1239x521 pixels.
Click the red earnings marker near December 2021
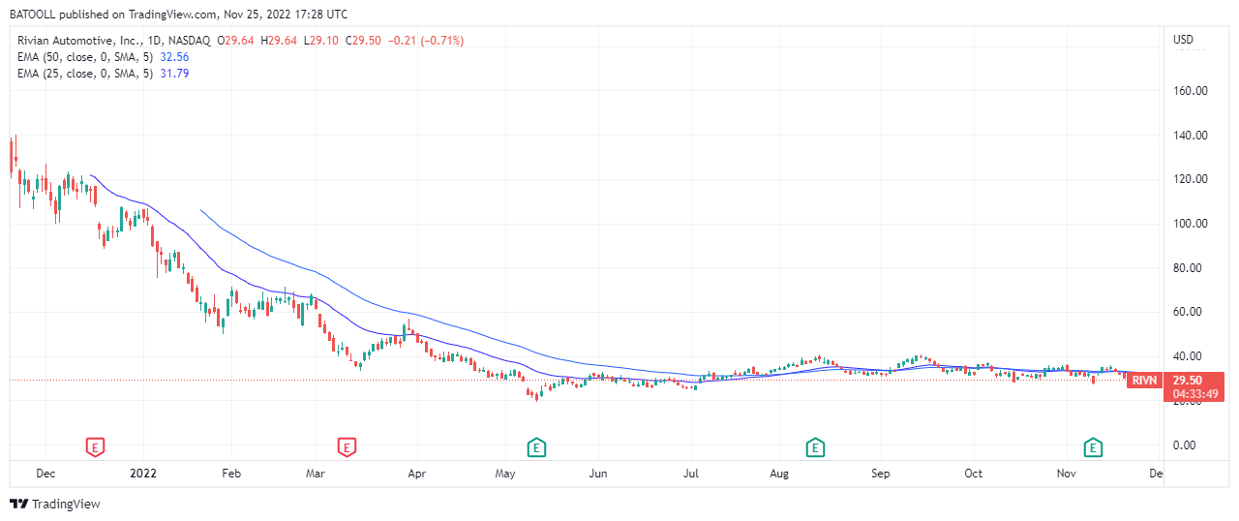[96, 446]
